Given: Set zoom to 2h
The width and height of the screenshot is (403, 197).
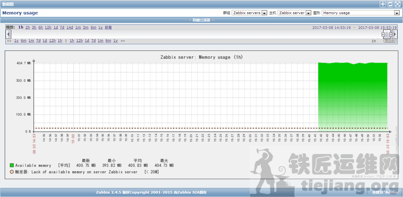Looking at the screenshot, I should (x=28, y=27).
